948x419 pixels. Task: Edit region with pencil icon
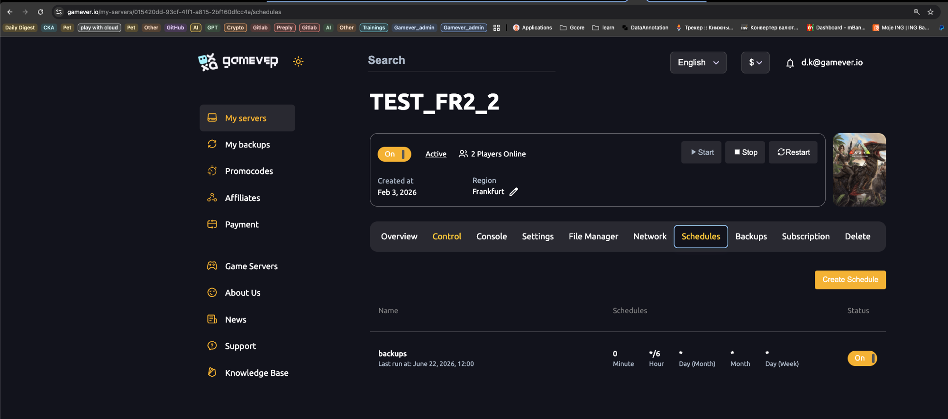coord(514,191)
